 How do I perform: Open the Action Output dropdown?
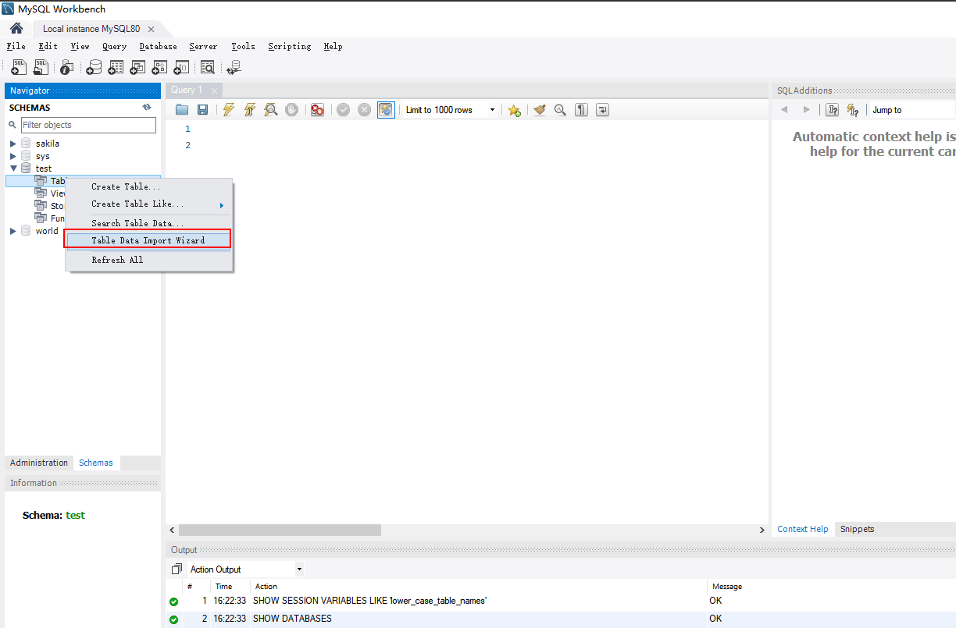pyautogui.click(x=246, y=569)
